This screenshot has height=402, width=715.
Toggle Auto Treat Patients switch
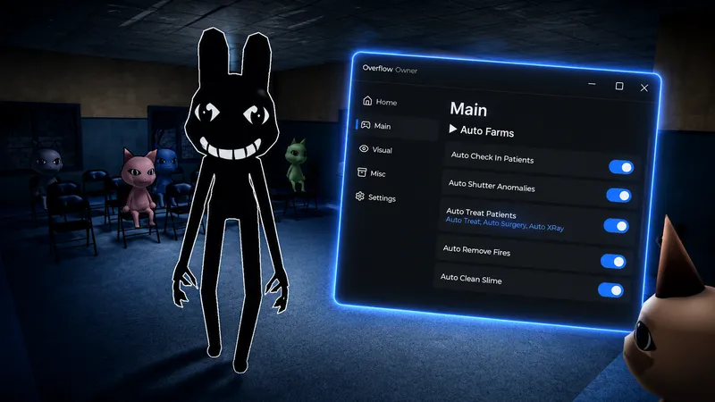(x=616, y=226)
